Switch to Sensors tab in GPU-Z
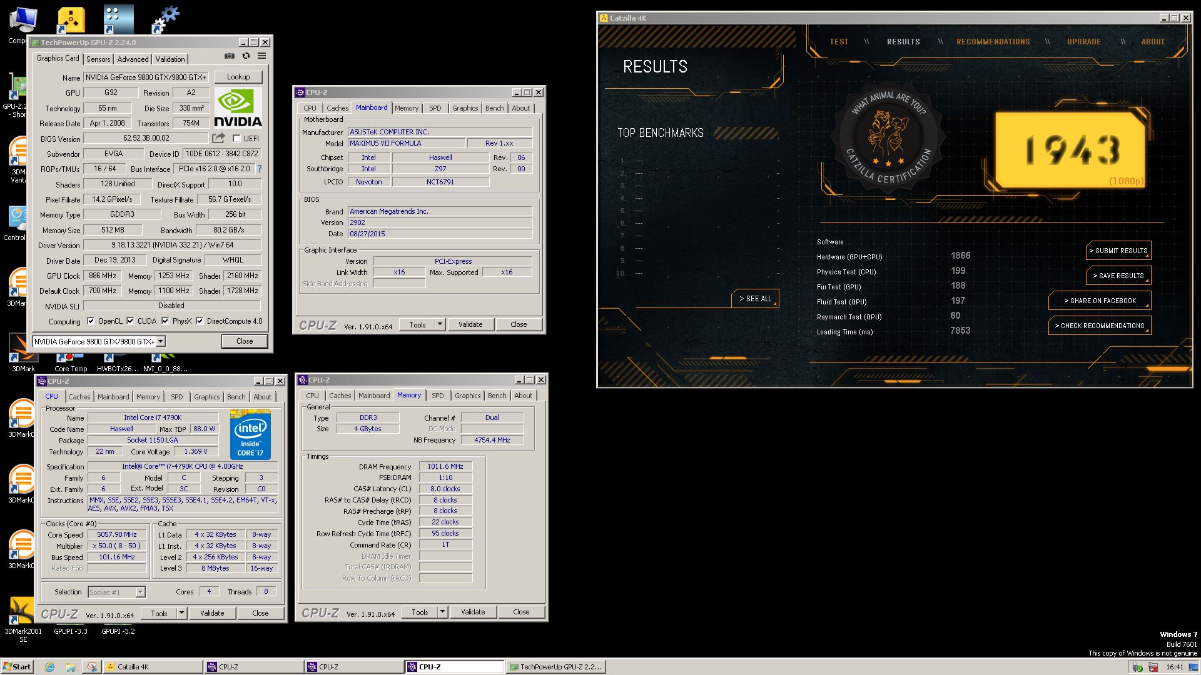Screen dimensions: 1201x675 point(98,59)
